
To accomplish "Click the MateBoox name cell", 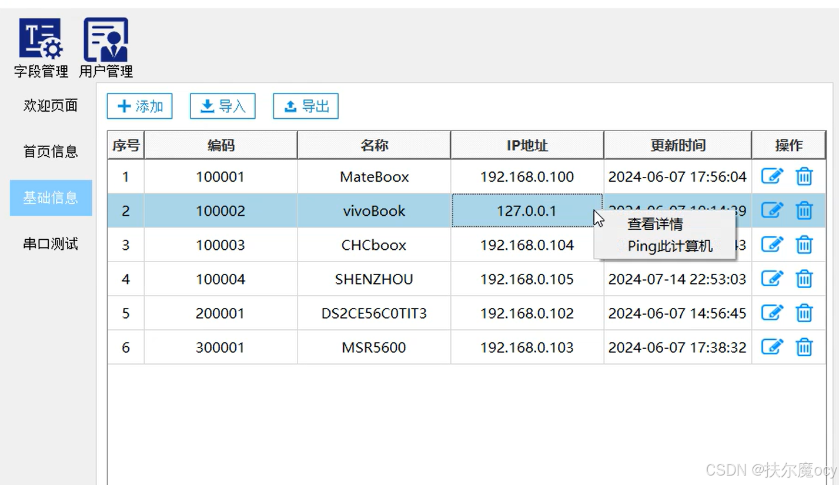I will point(374,176).
